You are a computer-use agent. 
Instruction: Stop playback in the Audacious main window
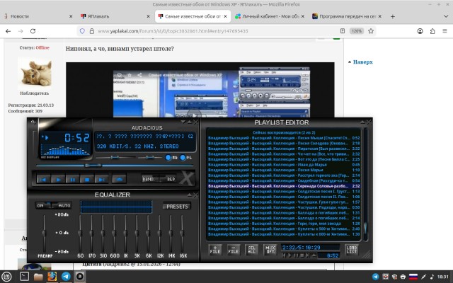click(87, 179)
